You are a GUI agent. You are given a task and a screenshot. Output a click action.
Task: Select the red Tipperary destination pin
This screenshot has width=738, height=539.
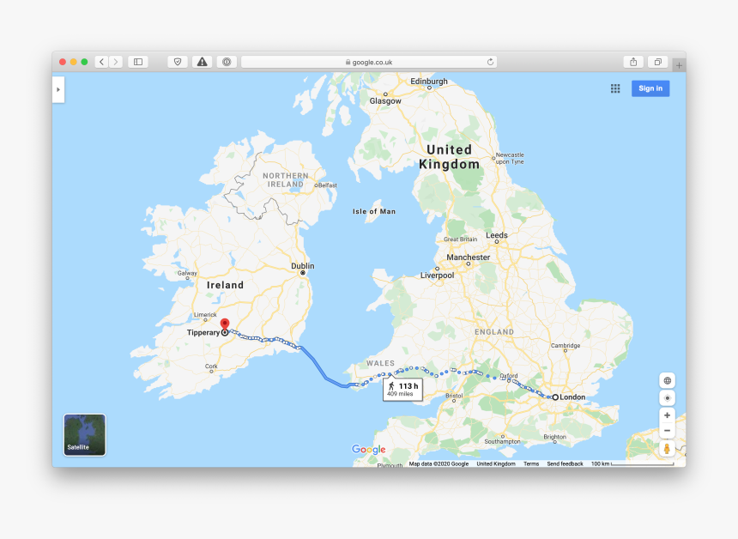pyautogui.click(x=225, y=324)
